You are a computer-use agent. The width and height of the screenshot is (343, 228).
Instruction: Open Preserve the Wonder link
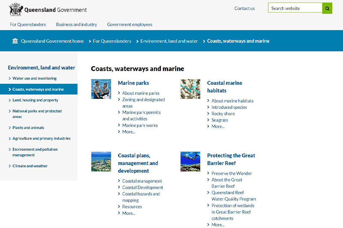(232, 173)
